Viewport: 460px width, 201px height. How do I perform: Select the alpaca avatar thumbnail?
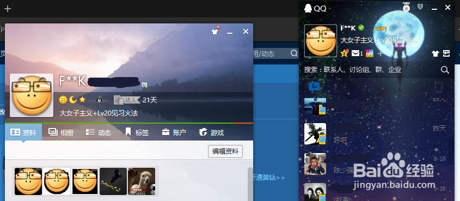(142, 181)
